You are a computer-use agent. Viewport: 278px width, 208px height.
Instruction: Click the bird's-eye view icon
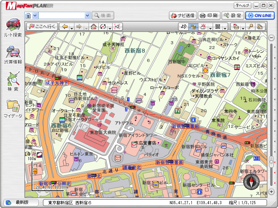[184, 27]
